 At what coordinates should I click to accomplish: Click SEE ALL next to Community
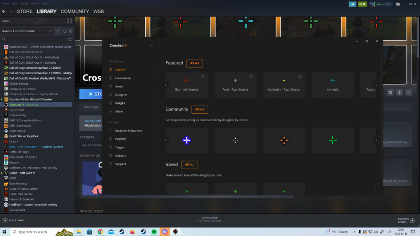click(199, 109)
